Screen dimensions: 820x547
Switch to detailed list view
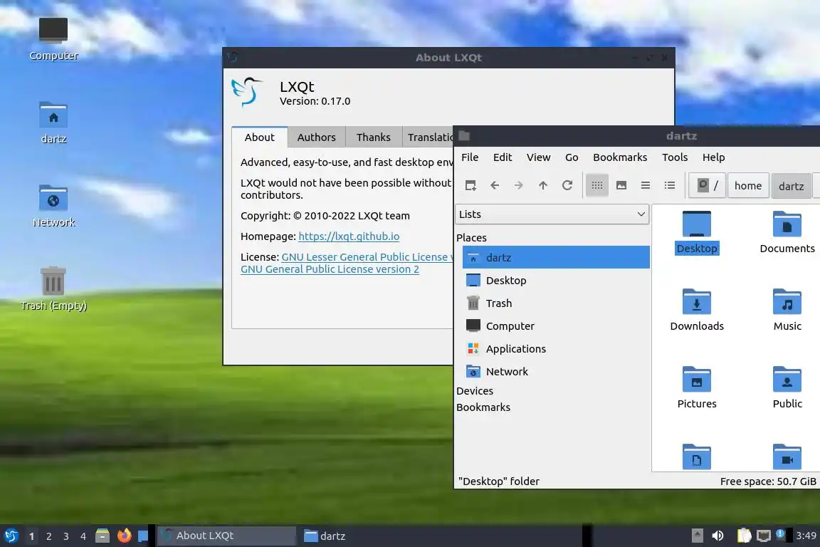pyautogui.click(x=669, y=185)
